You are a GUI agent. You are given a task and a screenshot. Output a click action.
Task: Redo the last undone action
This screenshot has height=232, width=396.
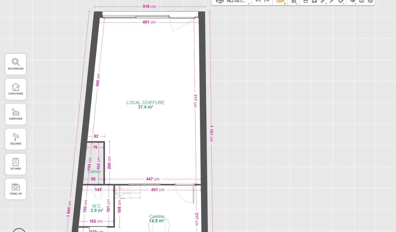click(x=267, y=1)
